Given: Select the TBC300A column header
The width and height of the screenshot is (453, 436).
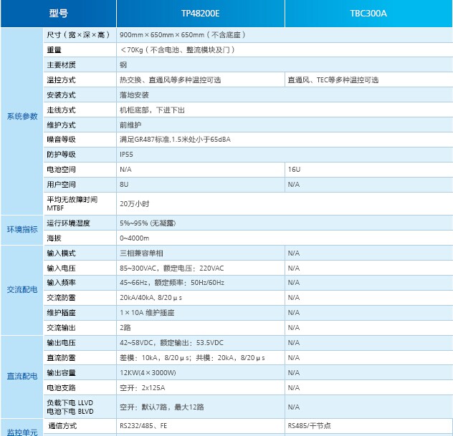Looking at the screenshot, I should (x=368, y=14).
